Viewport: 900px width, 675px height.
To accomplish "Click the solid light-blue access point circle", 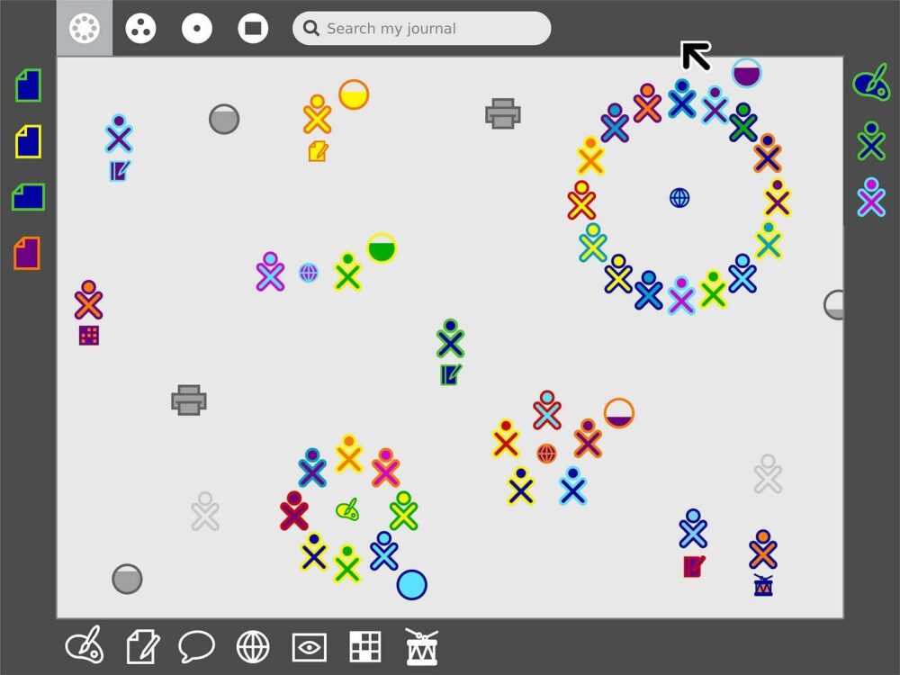I will click(x=411, y=585).
